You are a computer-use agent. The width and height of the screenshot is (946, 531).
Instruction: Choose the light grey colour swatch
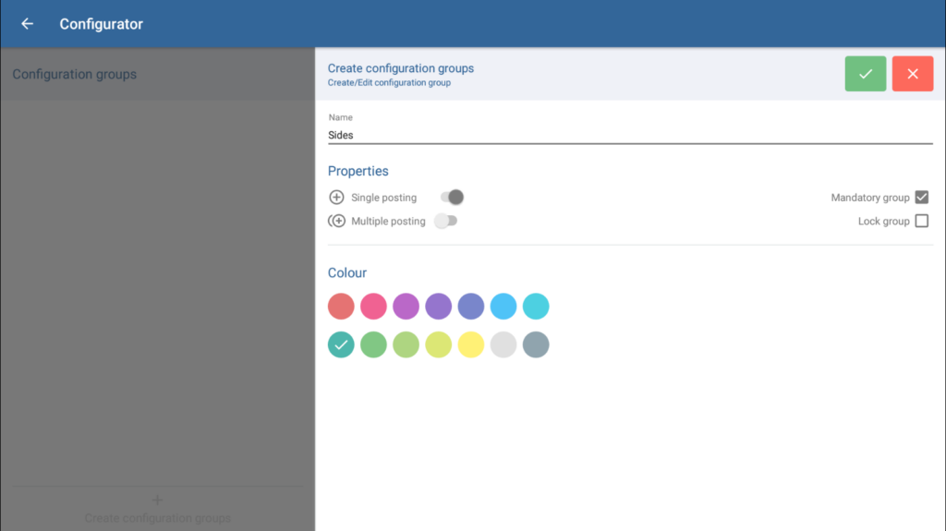(503, 345)
